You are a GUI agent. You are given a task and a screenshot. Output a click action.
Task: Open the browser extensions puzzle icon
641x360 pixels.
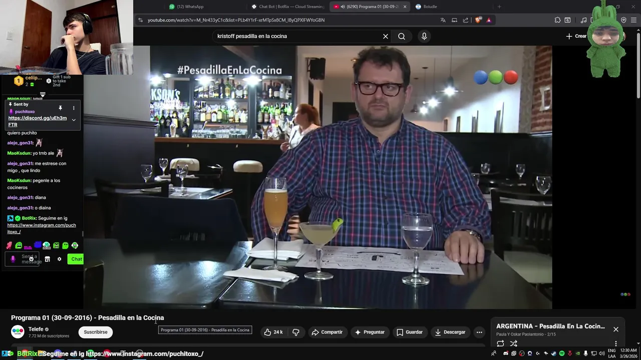coord(557,20)
